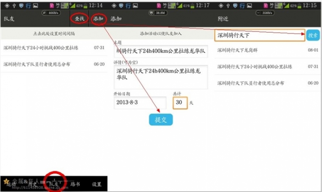The image size is (322, 192).
Task: Switch to the 运动 tab in bottom bar
Action: point(11,184)
